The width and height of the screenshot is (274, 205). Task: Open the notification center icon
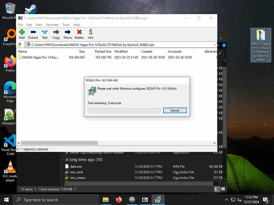pos(266,200)
